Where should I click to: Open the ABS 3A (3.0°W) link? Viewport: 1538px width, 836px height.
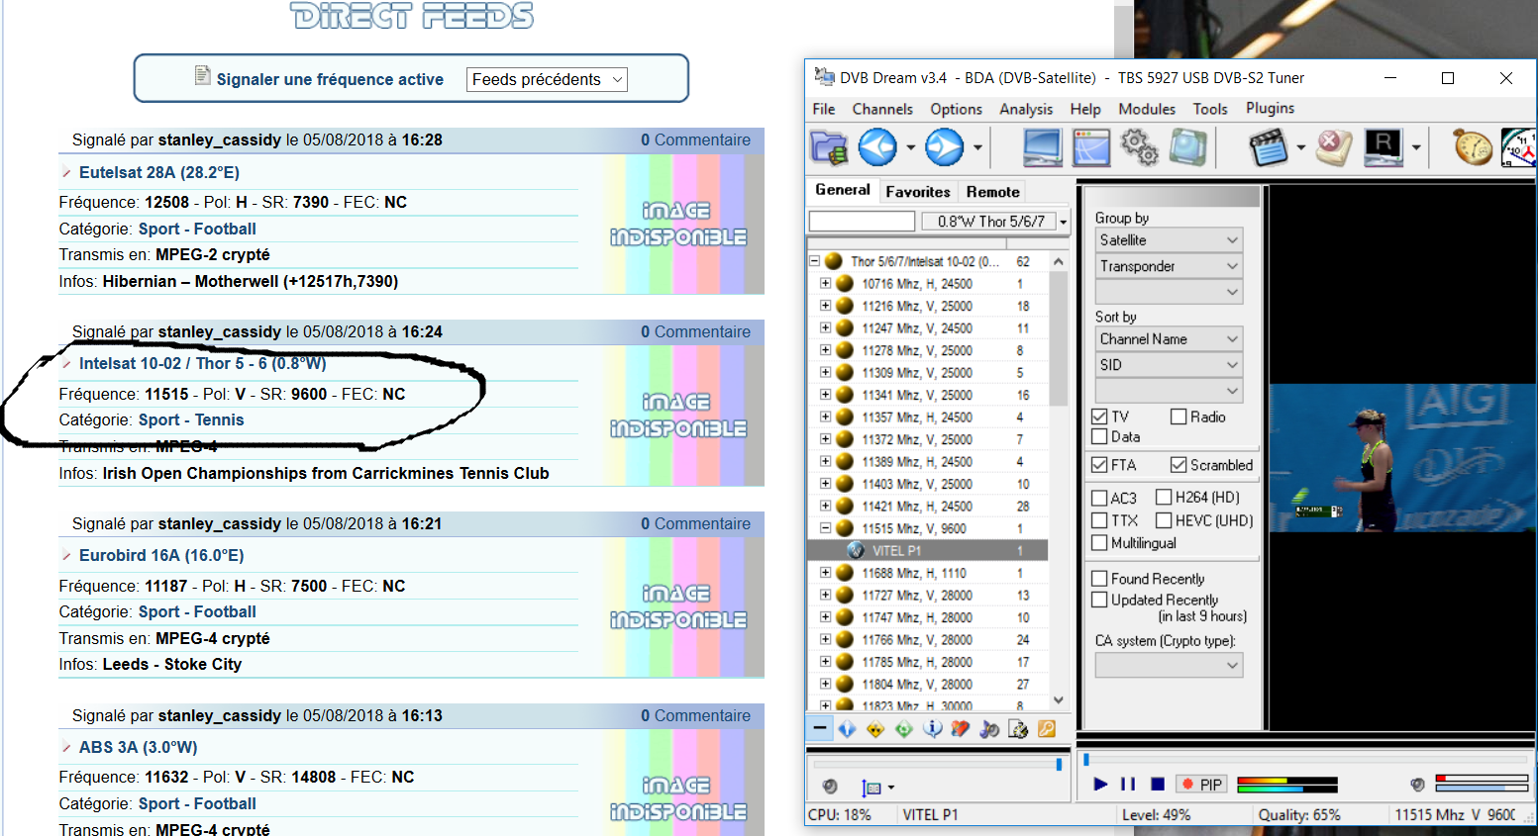click(139, 747)
